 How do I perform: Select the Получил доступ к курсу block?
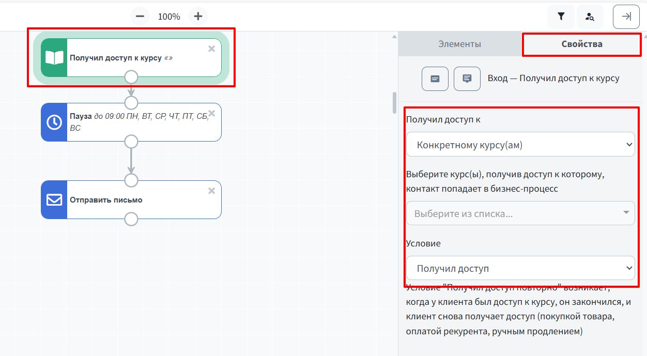131,57
